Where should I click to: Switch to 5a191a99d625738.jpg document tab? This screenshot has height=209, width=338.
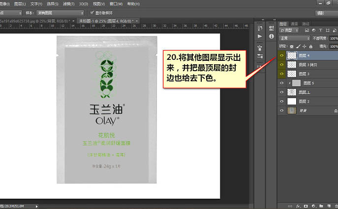(35, 21)
